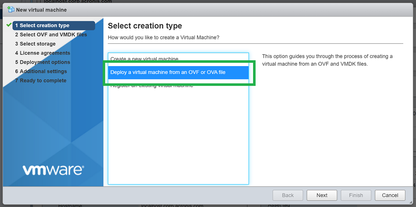The width and height of the screenshot is (416, 207).
Task: Click the disabled Back button
Action: (x=287, y=195)
